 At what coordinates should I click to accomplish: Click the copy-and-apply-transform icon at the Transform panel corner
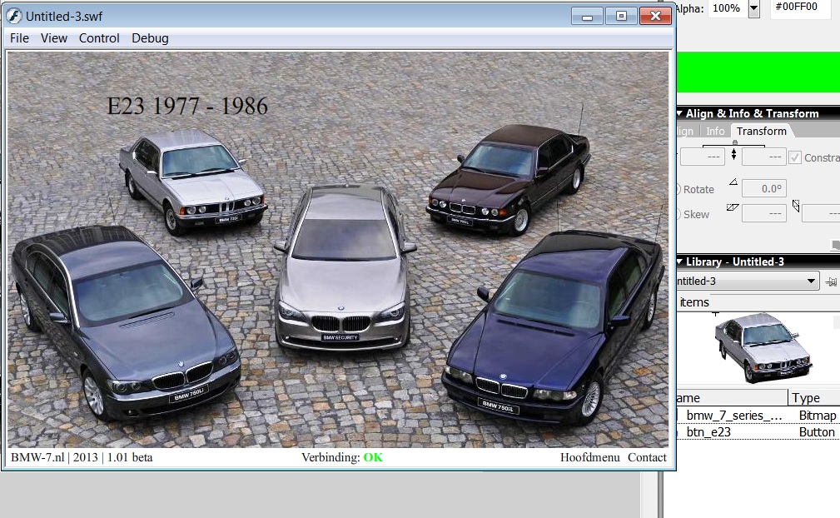pos(835,245)
